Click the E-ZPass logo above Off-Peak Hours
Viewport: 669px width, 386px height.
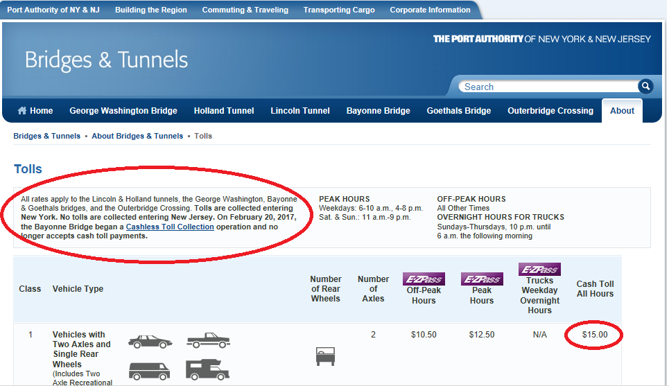pyautogui.click(x=424, y=279)
